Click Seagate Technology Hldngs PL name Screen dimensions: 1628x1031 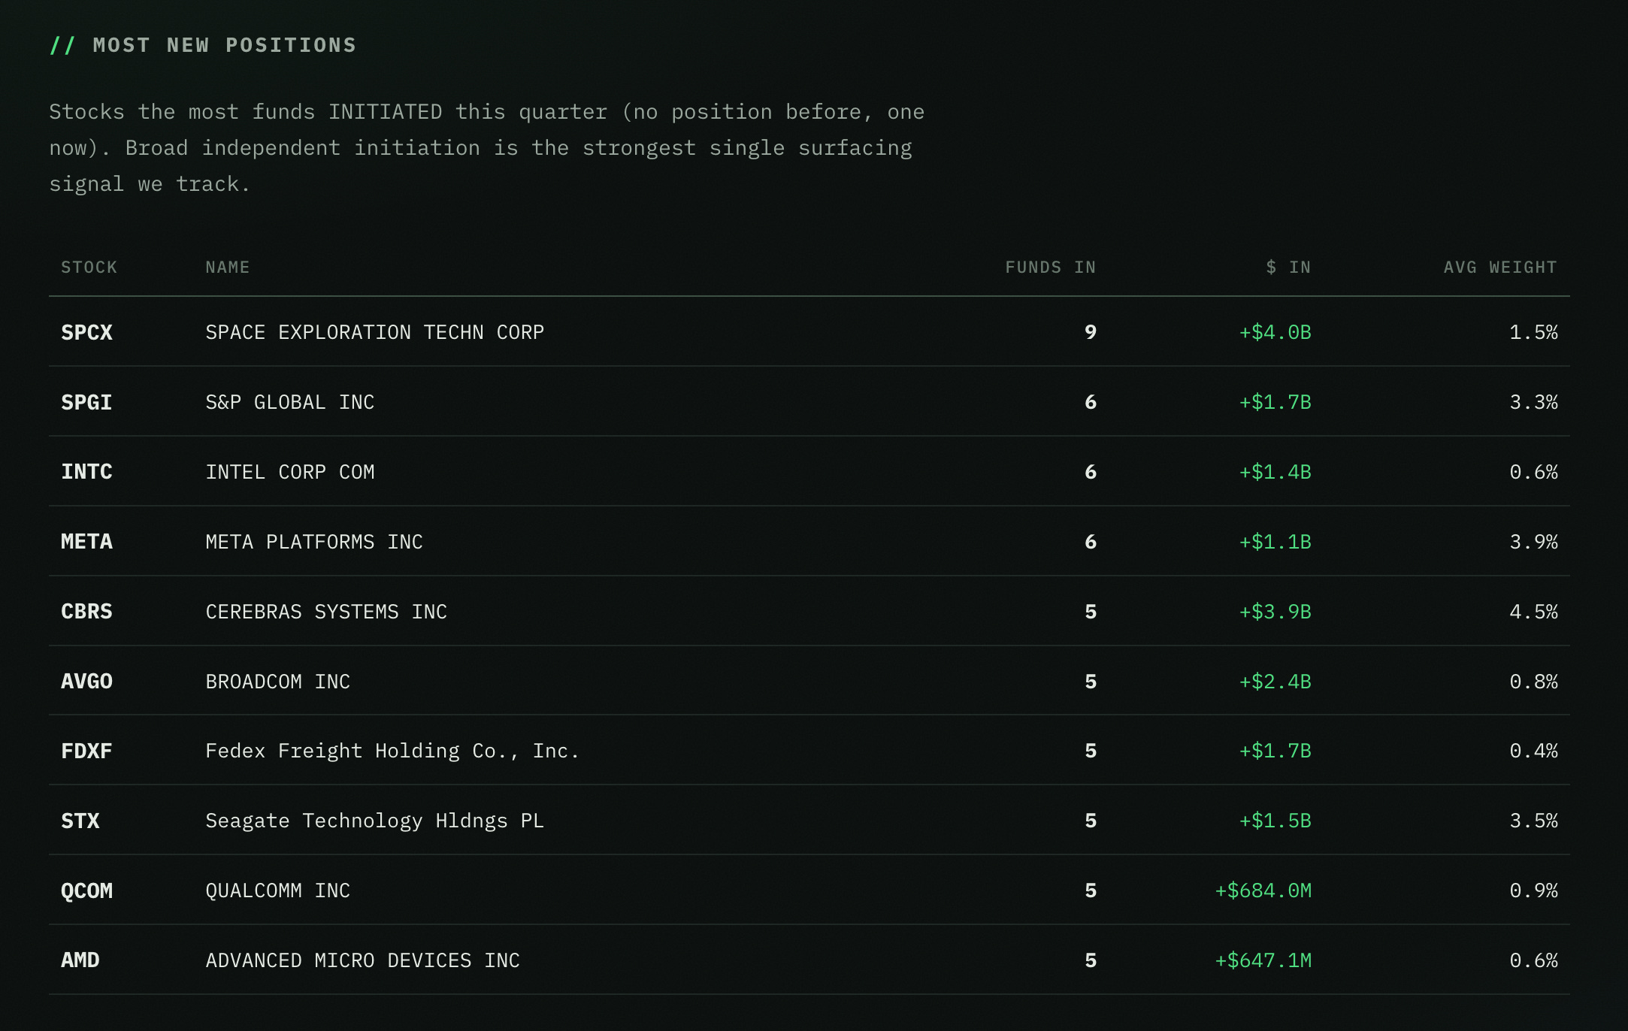(x=374, y=821)
